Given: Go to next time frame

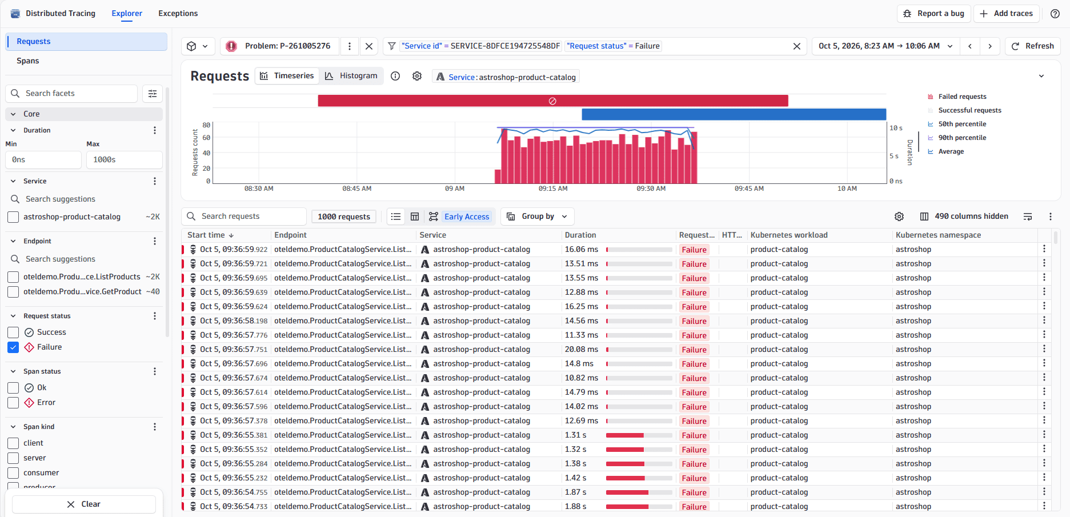Looking at the screenshot, I should (x=990, y=46).
